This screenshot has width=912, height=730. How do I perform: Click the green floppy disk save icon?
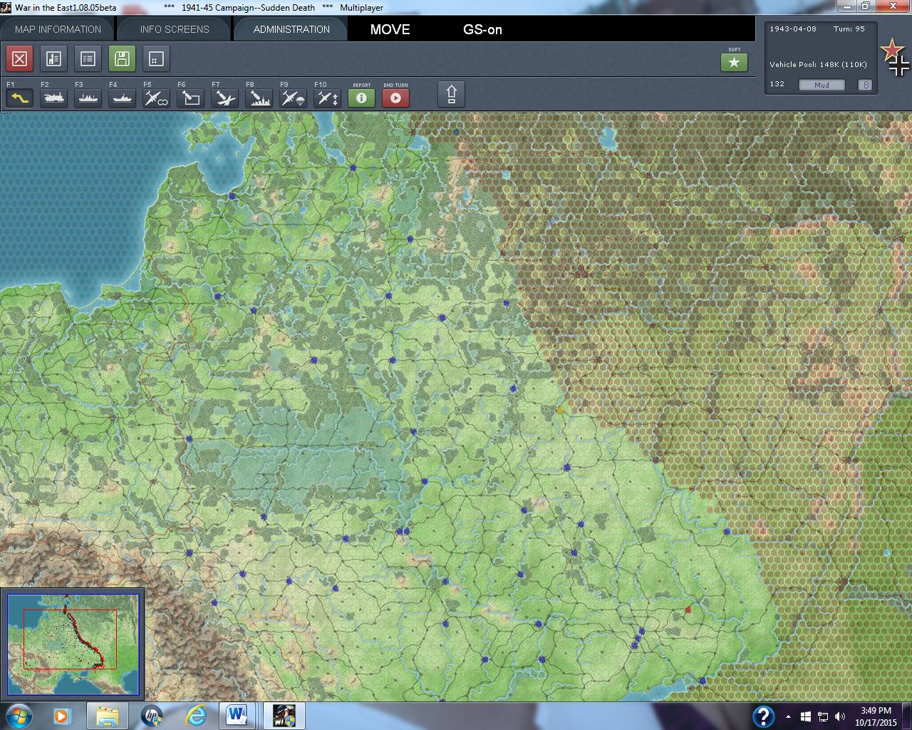[122, 58]
